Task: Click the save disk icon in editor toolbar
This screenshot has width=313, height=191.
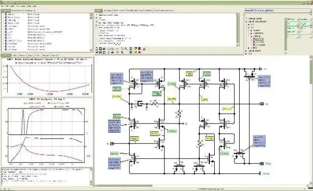Action: 100,49
